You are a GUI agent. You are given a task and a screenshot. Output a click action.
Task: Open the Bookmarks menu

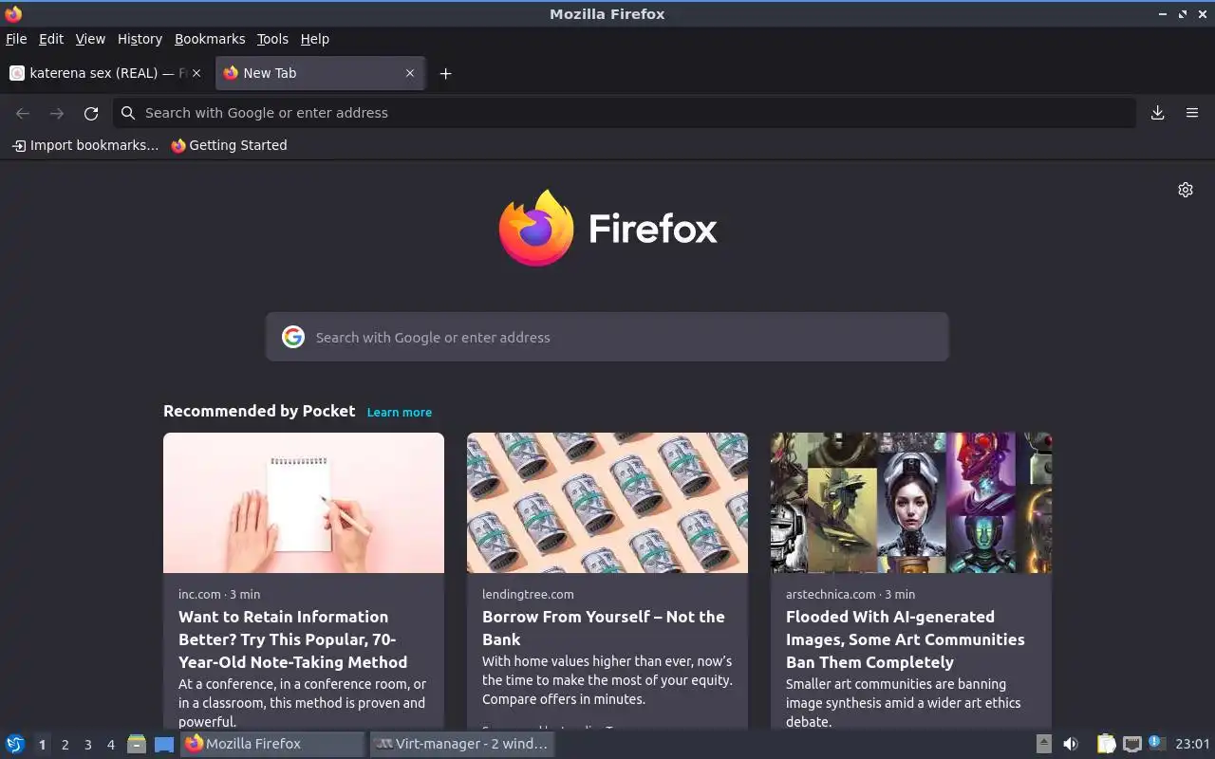[x=210, y=39]
